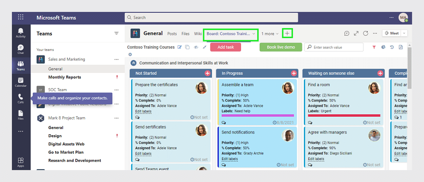This screenshot has width=424, height=182.
Task: Open the board chart view icon
Action: pos(383,47)
